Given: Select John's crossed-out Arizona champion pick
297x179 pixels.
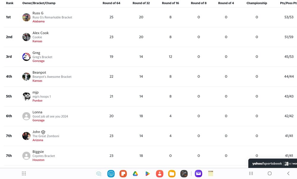Looking at the screenshot, I should pyautogui.click(x=38, y=140).
